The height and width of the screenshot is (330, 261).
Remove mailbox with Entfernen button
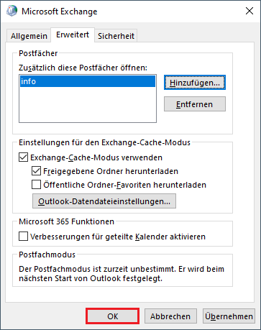pyautogui.click(x=195, y=104)
